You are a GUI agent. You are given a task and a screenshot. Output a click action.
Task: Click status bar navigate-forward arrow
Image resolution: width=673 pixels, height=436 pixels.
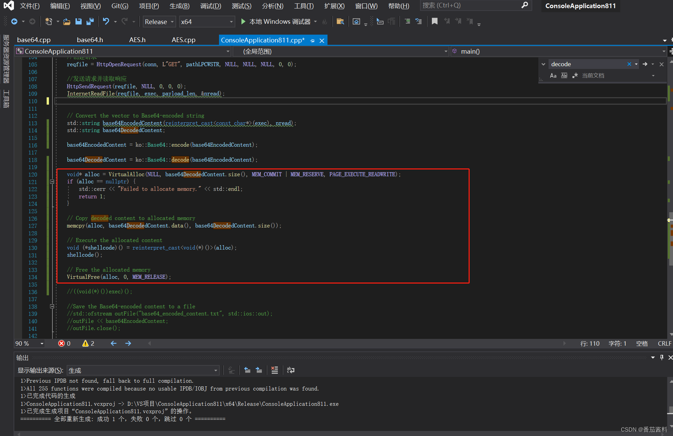[128, 344]
